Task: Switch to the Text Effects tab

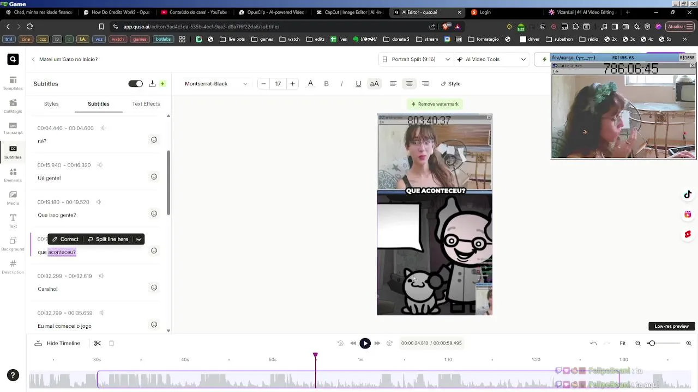Action: click(x=146, y=103)
